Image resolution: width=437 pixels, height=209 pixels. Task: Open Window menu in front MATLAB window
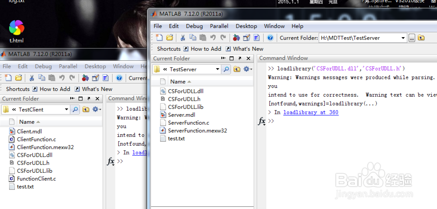coord(274,26)
